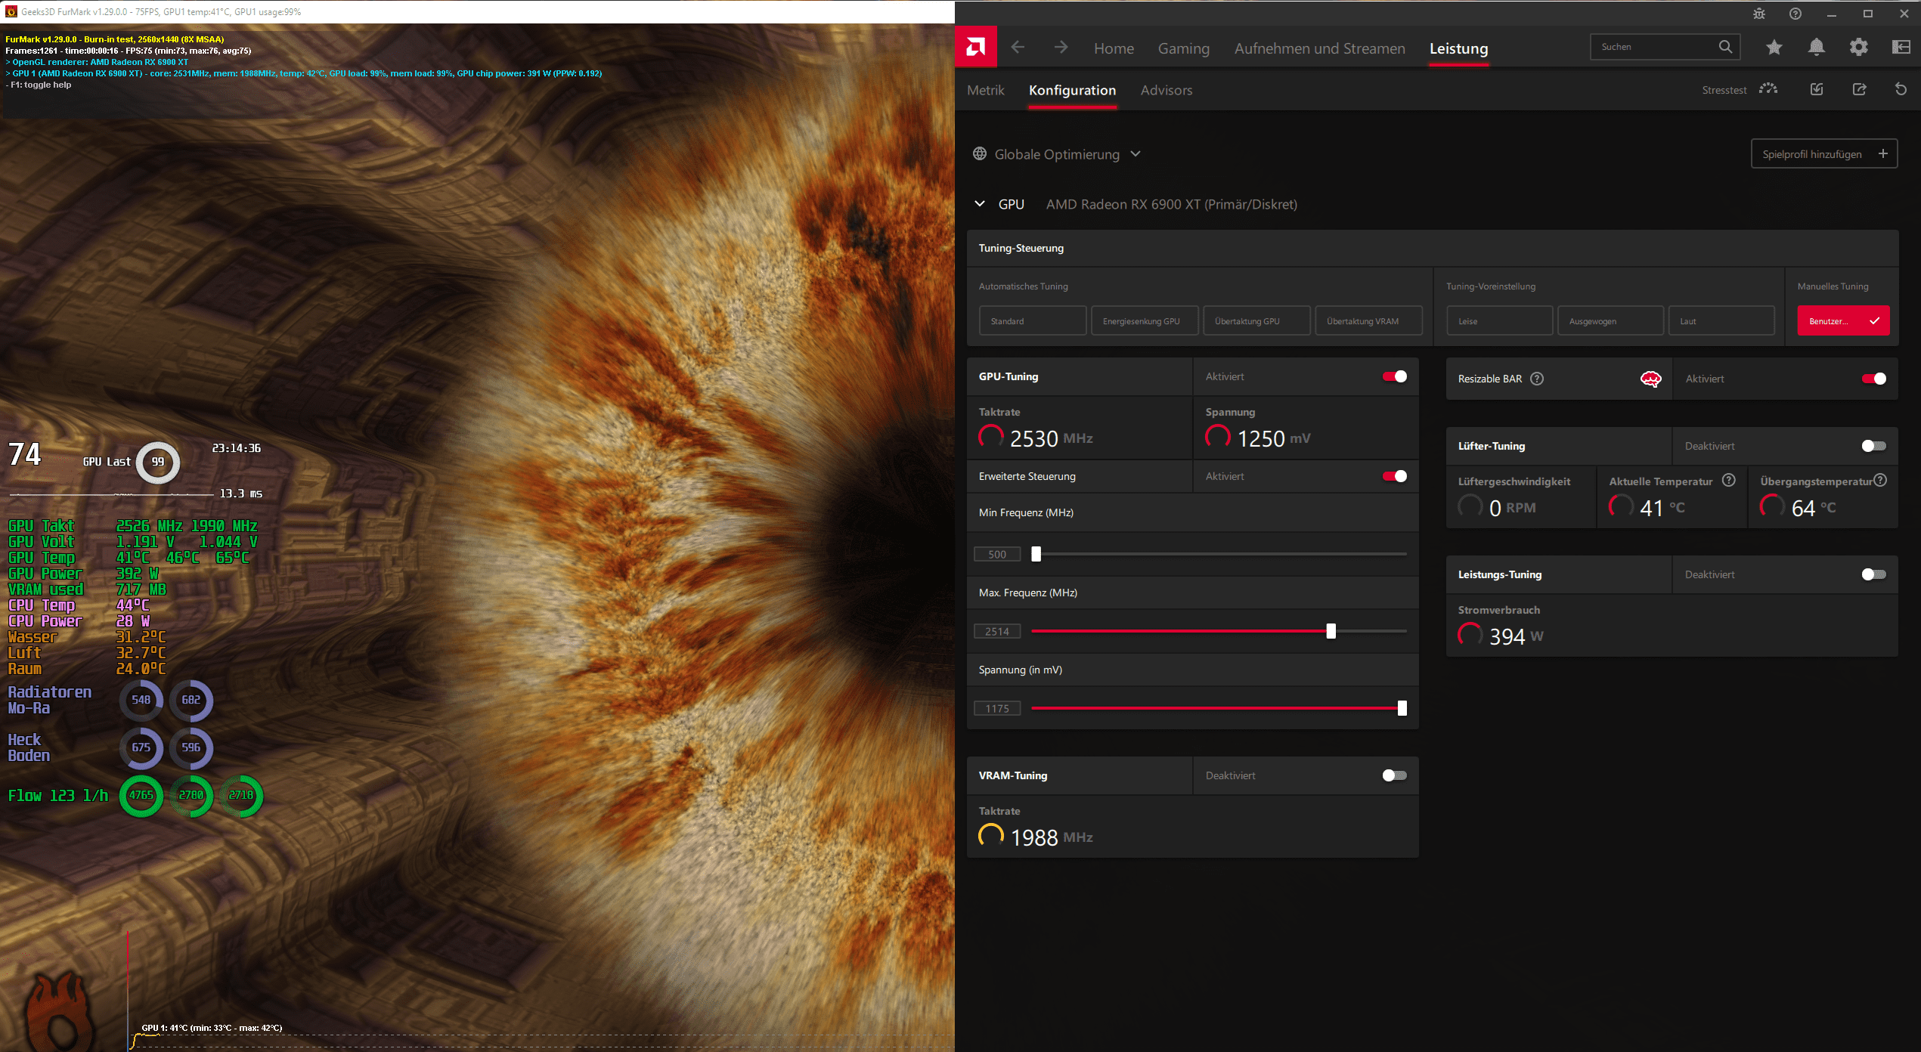Open the Home tab
Image resolution: width=1921 pixels, height=1052 pixels.
(1114, 48)
